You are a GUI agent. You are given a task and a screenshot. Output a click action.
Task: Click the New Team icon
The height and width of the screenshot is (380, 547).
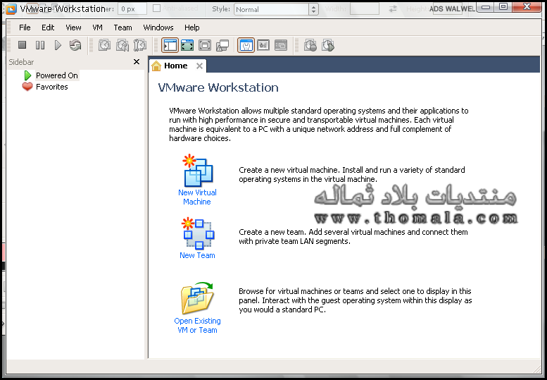pyautogui.click(x=198, y=233)
